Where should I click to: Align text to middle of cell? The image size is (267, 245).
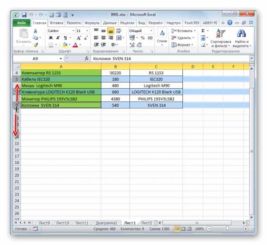click(x=103, y=31)
